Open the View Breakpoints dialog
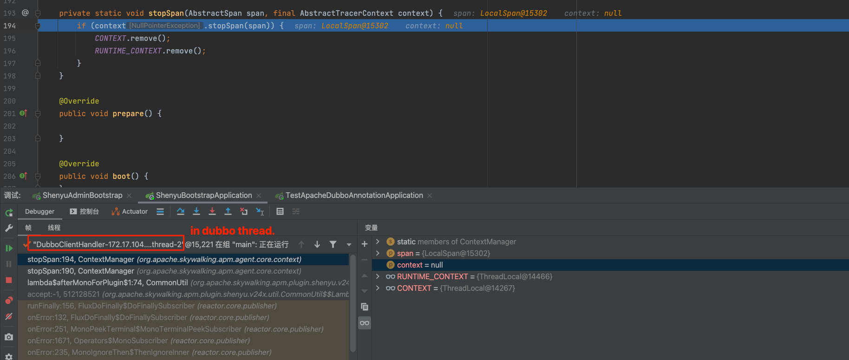This screenshot has width=849, height=360. coord(9,300)
